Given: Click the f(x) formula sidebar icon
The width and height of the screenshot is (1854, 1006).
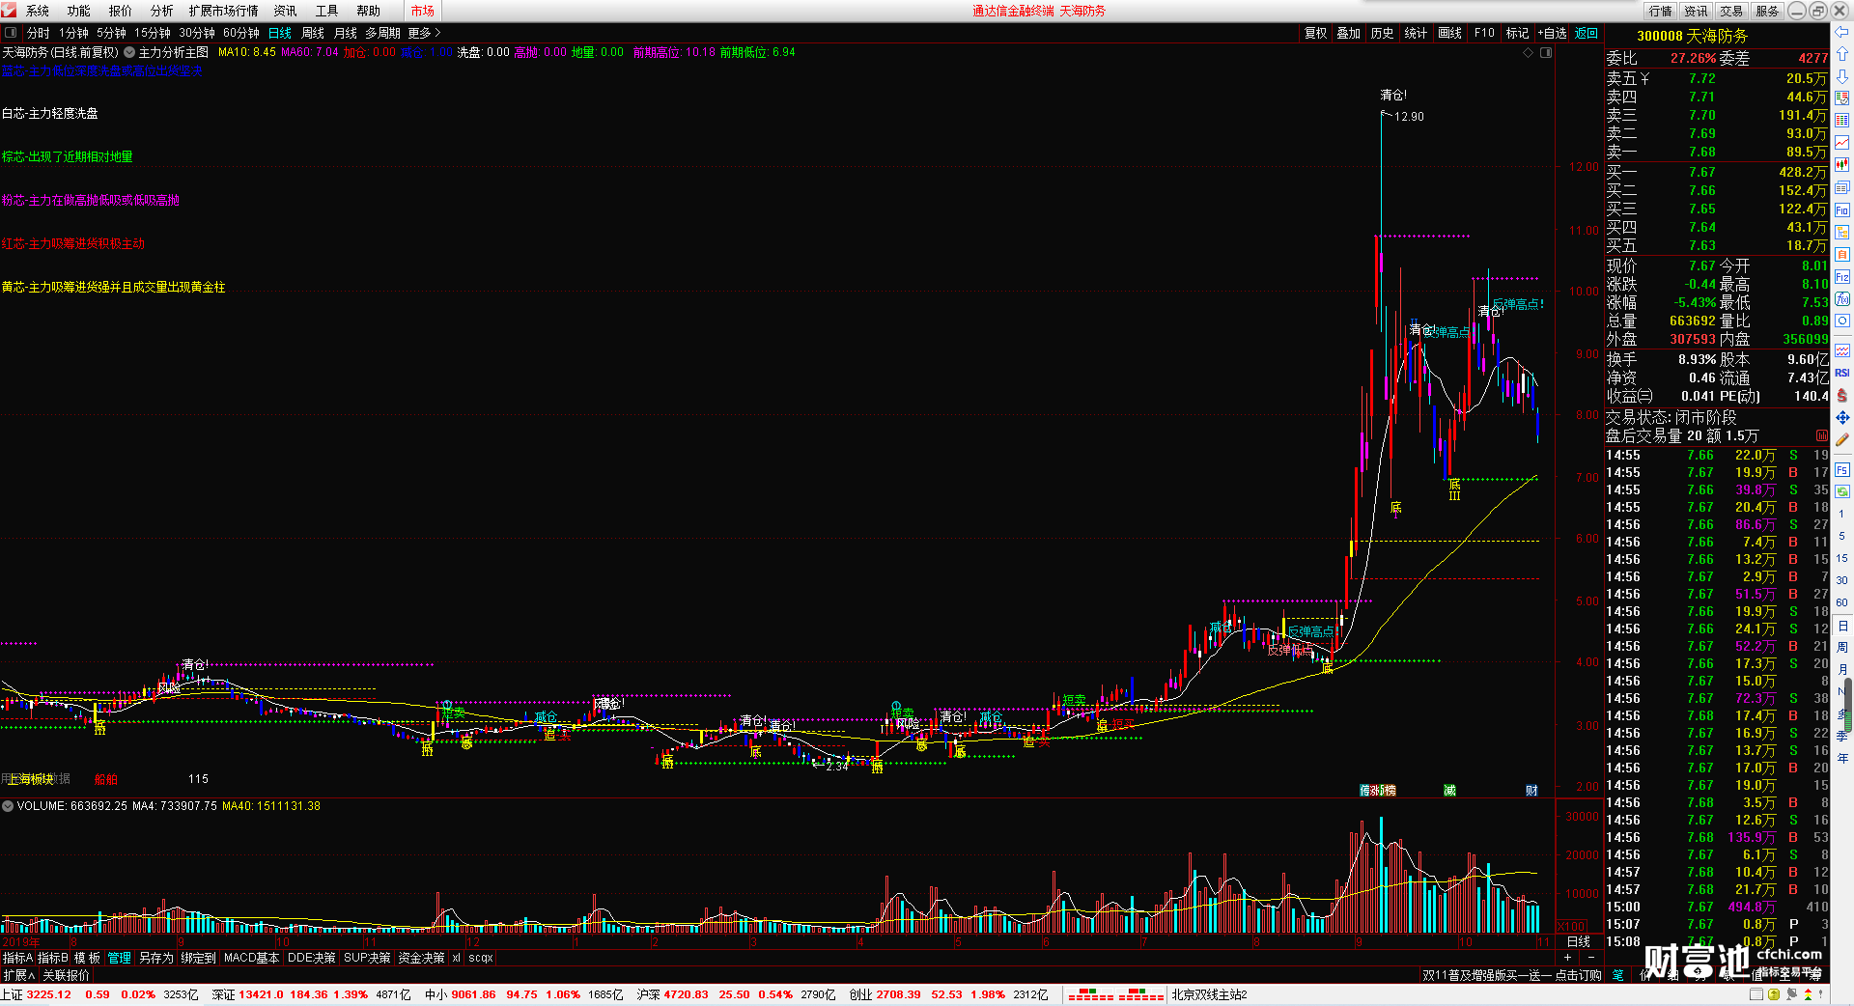Looking at the screenshot, I should pos(1842,298).
